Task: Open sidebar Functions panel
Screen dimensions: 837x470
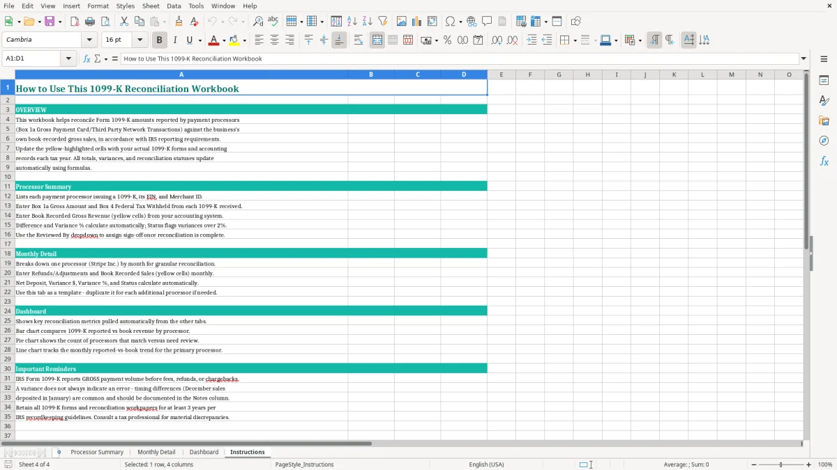Action: coord(824,161)
